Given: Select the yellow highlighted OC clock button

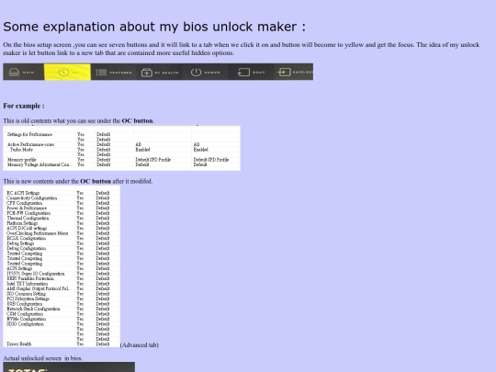Looking at the screenshot, I should (x=67, y=73).
